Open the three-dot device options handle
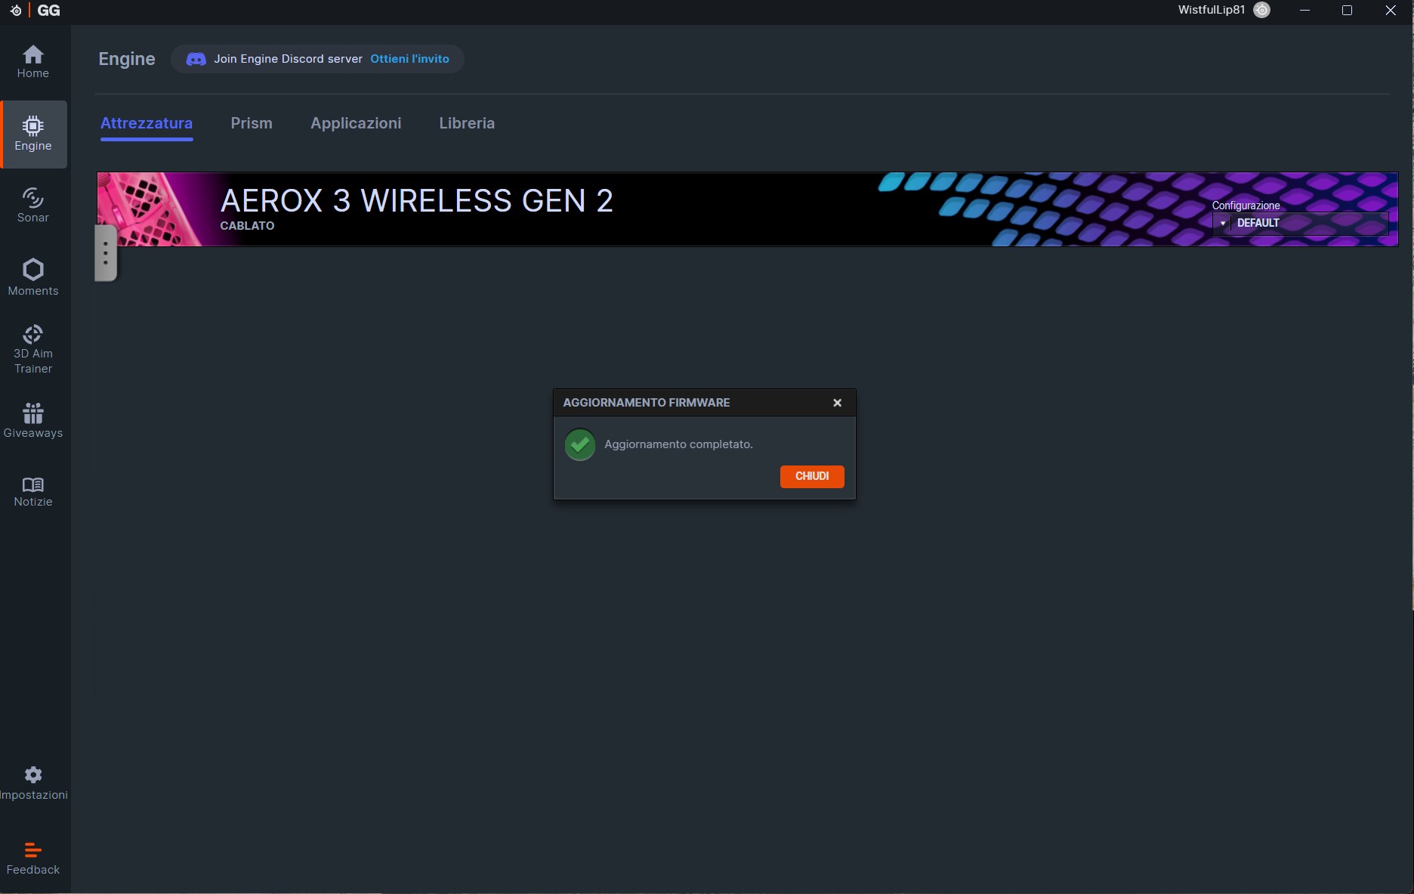The width and height of the screenshot is (1414, 894). pos(106,252)
